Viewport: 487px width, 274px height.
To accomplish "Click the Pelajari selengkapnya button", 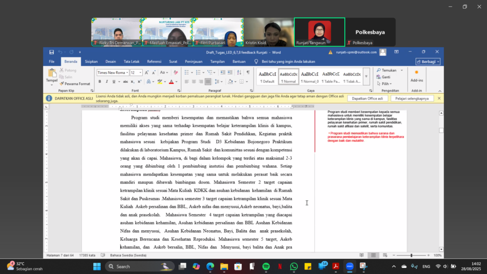I will pyautogui.click(x=412, y=98).
